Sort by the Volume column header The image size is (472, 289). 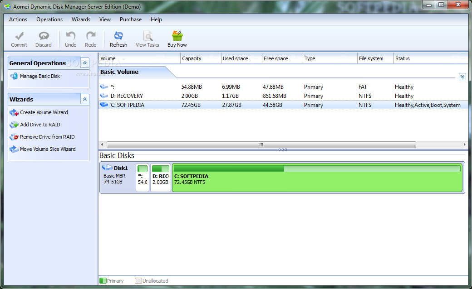(x=139, y=58)
